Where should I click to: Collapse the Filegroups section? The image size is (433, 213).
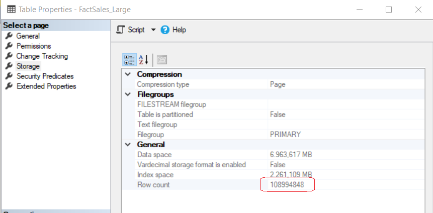pos(128,94)
